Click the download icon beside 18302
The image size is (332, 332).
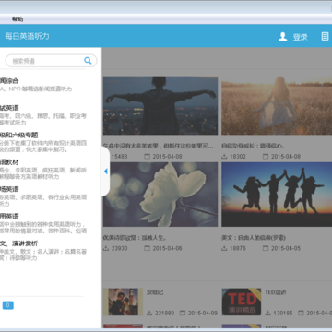224,156
